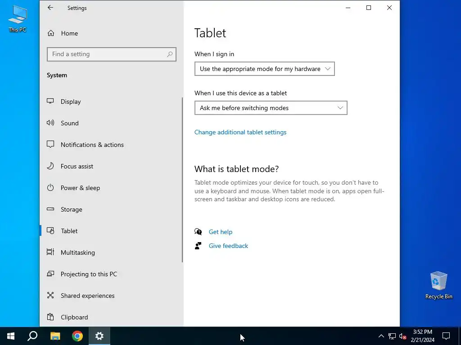
Task: Click the network tray icon
Action: [392, 336]
